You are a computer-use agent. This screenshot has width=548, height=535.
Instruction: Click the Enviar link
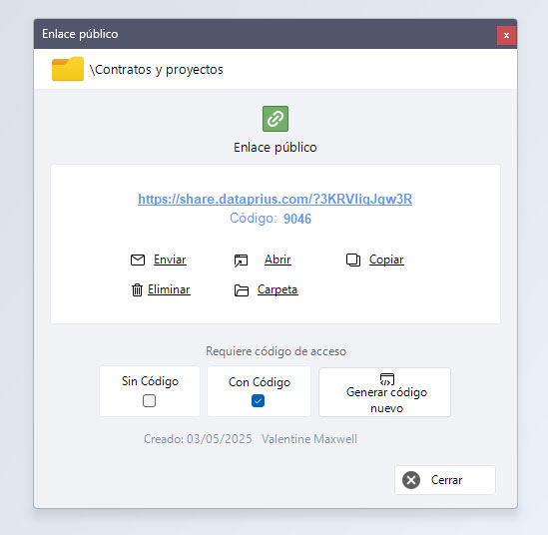click(170, 260)
